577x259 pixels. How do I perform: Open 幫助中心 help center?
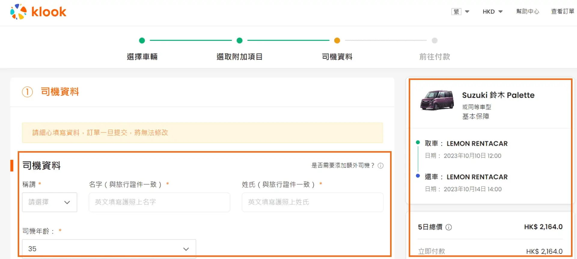tap(528, 11)
